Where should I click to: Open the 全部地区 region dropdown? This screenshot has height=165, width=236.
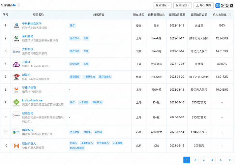(x=163, y=5)
